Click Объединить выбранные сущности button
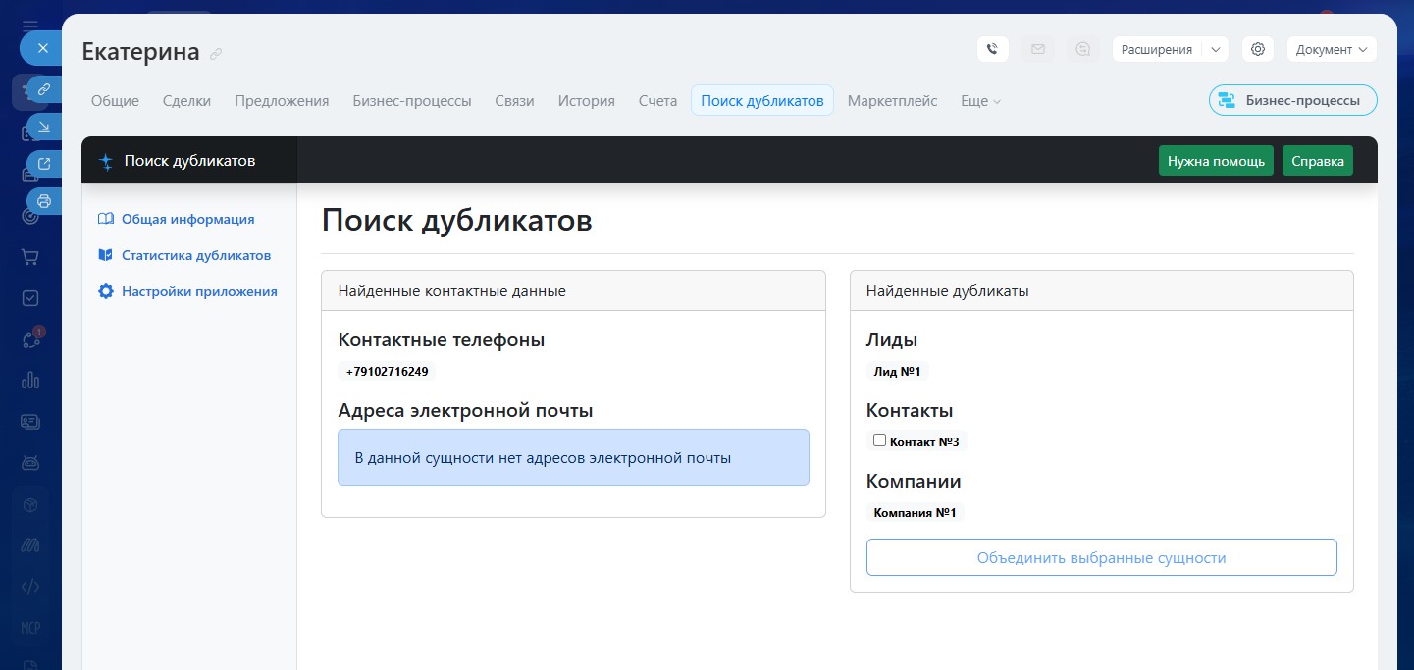Viewport: 1414px width, 670px height. click(1101, 557)
